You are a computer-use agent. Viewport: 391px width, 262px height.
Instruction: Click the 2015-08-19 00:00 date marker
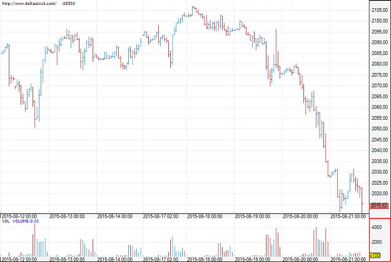click(x=252, y=216)
